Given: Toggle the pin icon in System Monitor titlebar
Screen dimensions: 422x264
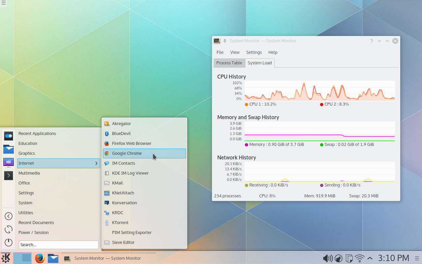Looking at the screenshot, I should (225, 41).
